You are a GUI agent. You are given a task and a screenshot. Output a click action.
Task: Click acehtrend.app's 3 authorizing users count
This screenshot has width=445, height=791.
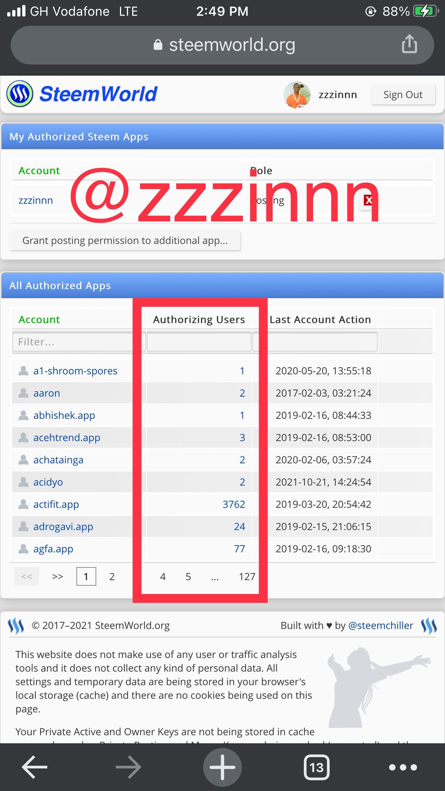click(242, 438)
